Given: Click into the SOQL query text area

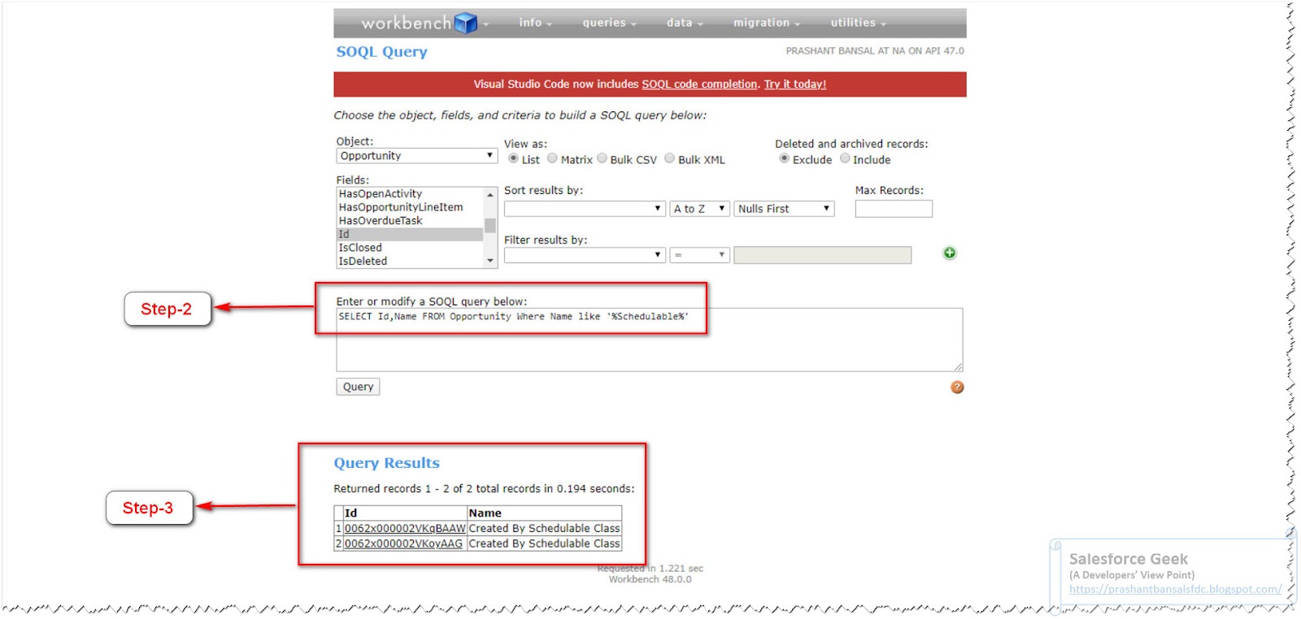Looking at the screenshot, I should 649,340.
